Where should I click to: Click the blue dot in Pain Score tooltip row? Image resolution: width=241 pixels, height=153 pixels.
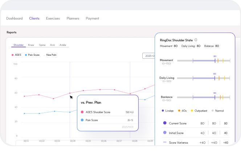pos(82,120)
